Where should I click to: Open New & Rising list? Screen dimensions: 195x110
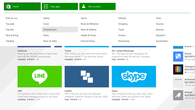pyautogui.click(x=12, y=35)
